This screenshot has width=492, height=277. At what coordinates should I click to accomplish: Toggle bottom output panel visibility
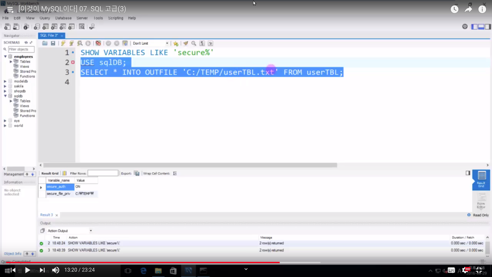481,27
